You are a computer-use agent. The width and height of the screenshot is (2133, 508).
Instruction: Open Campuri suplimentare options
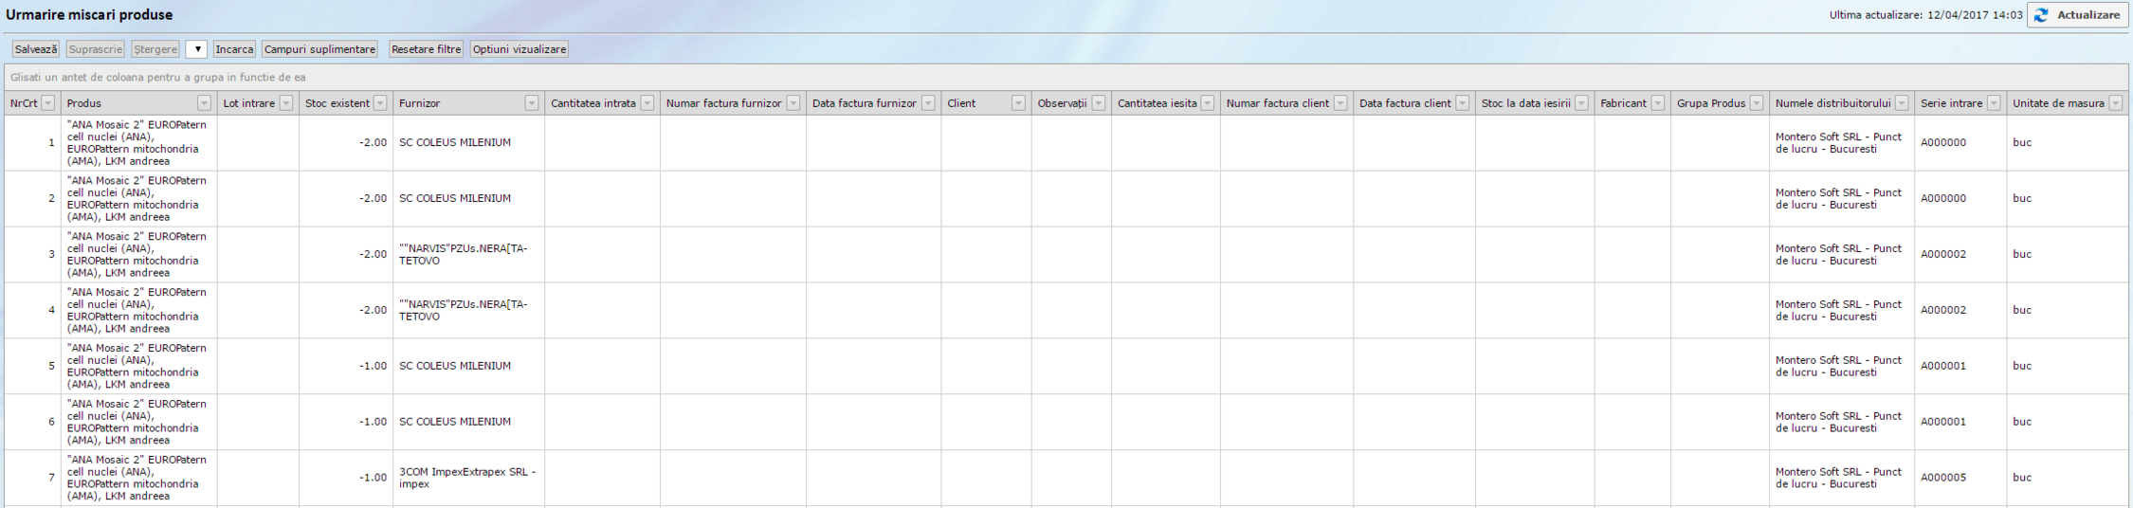[x=319, y=49]
